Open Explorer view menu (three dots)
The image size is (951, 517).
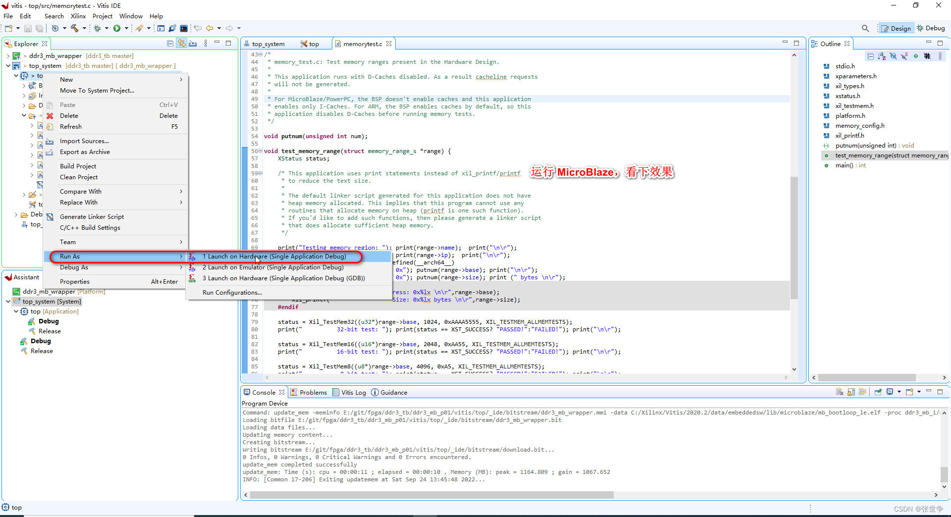pyautogui.click(x=206, y=44)
